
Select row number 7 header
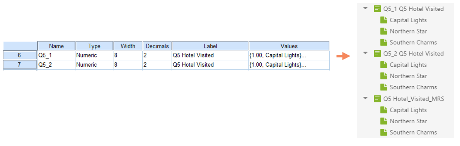pos(20,65)
